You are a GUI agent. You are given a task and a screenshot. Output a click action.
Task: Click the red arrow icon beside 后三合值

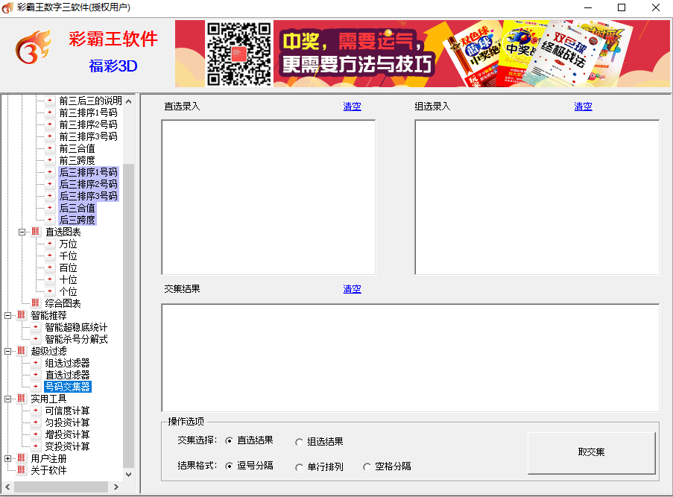50,208
